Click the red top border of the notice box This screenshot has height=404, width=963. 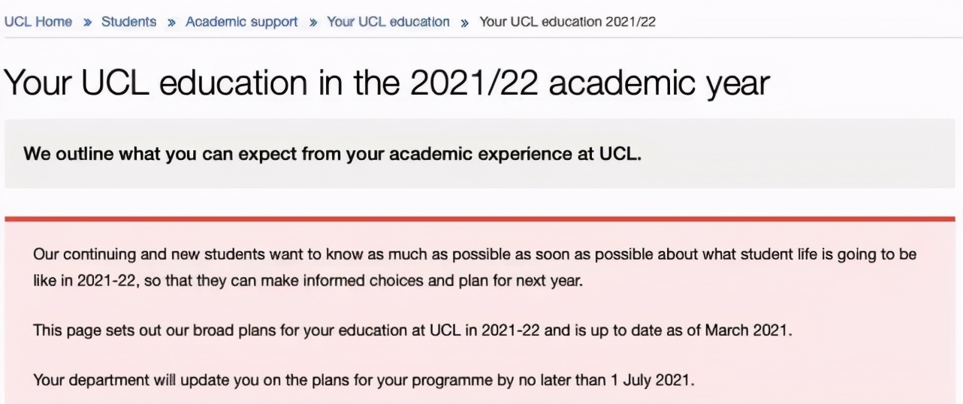(x=480, y=219)
